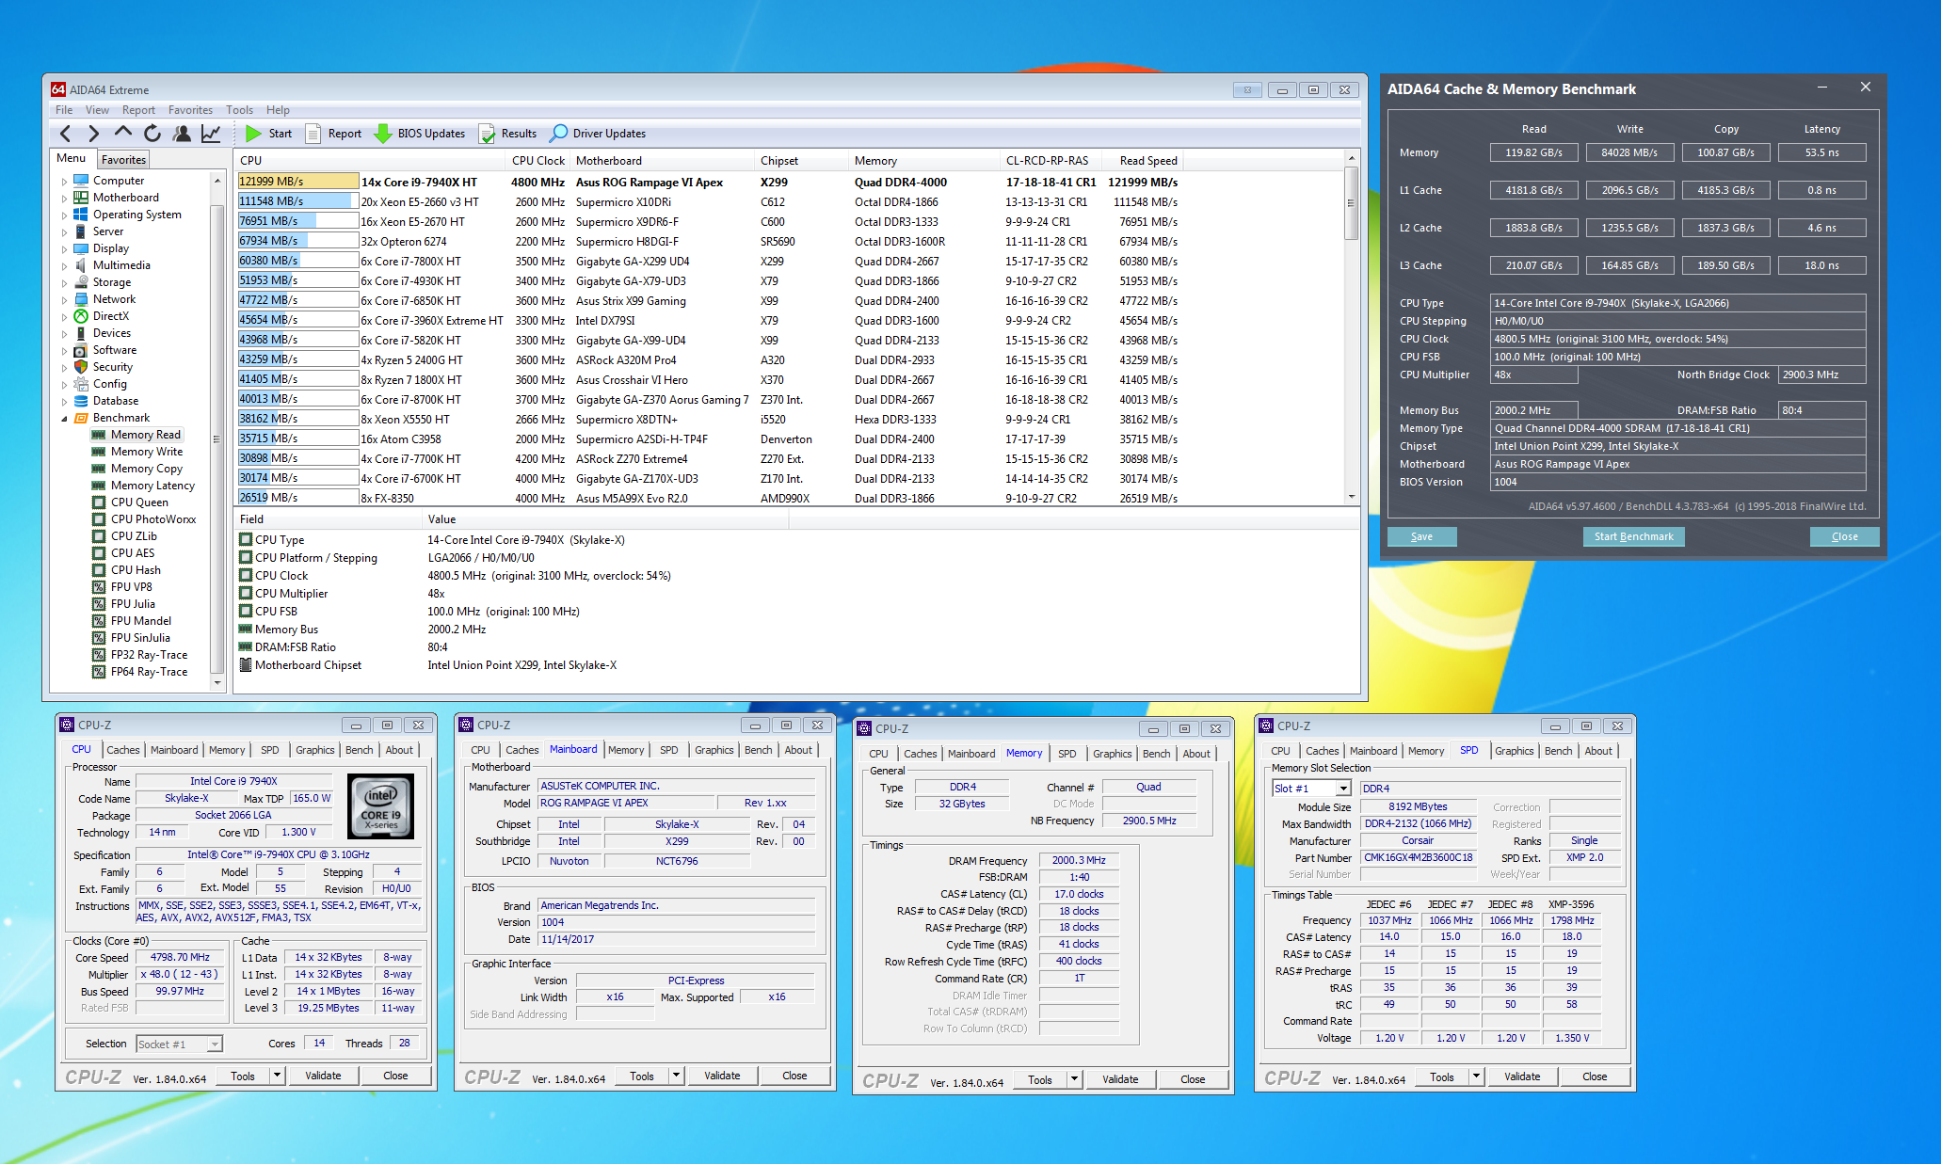This screenshot has width=1941, height=1164.
Task: Expand the Network tree node
Action: [x=64, y=300]
